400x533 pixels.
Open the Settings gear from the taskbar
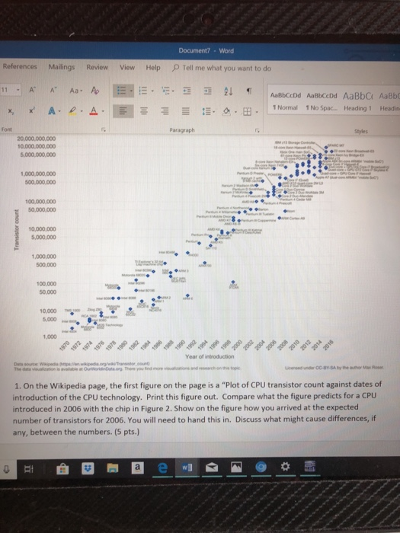(x=286, y=467)
